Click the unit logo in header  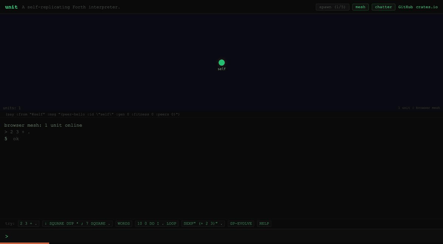point(11,7)
